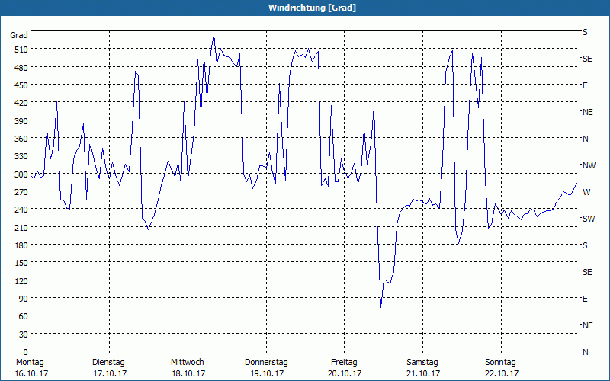Screen dimensions: 610x381
Task: Select the Freitag day label
Action: (344, 363)
